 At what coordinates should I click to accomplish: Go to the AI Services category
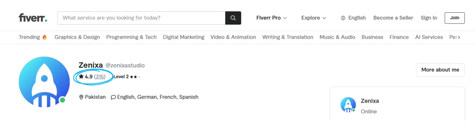click(x=429, y=37)
